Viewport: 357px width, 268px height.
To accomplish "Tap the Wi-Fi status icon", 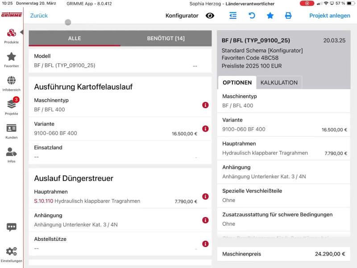I will (x=326, y=4).
